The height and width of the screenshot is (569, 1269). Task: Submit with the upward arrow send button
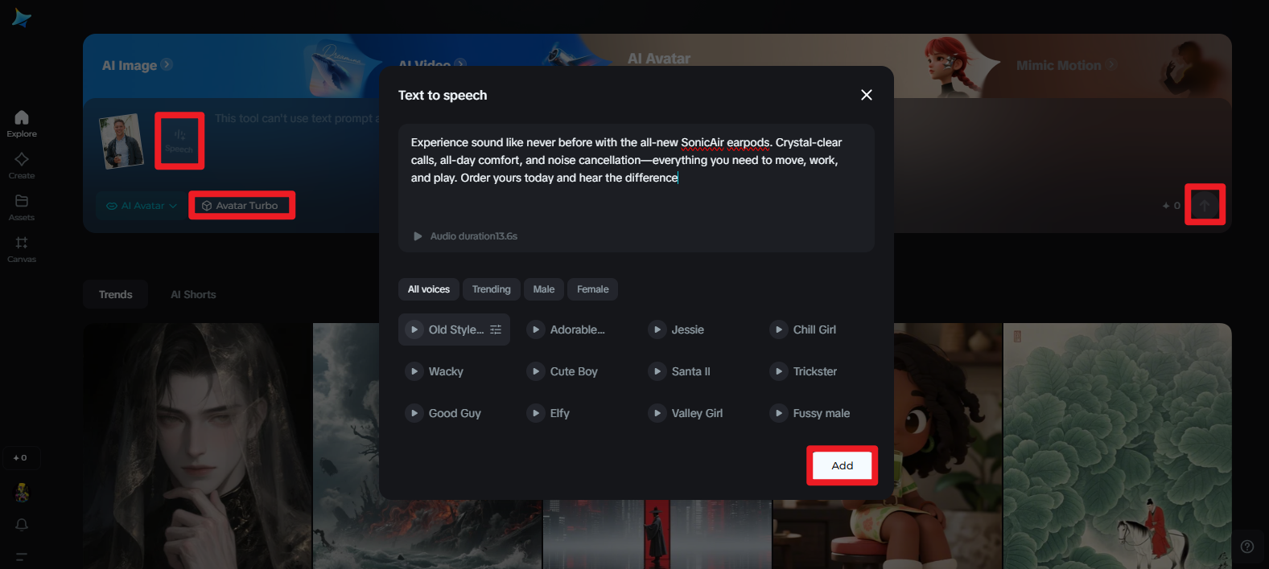click(1205, 205)
